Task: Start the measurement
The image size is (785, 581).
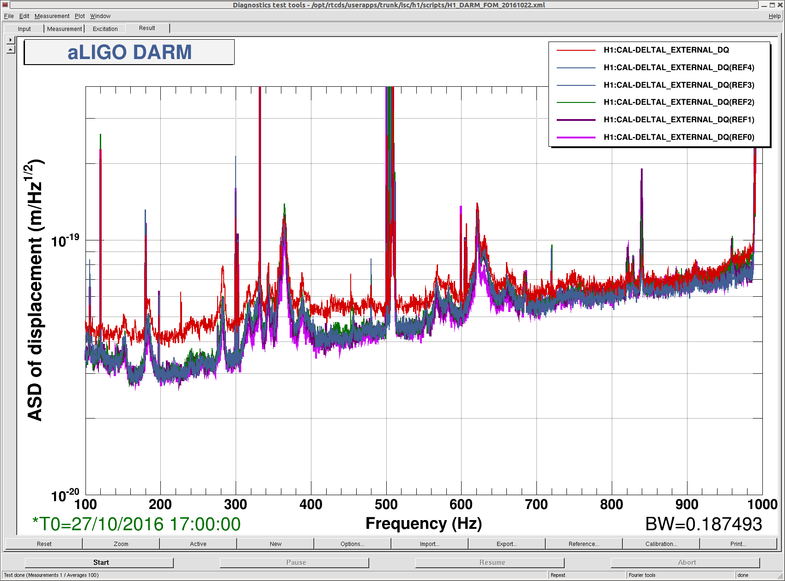Action: [x=99, y=563]
